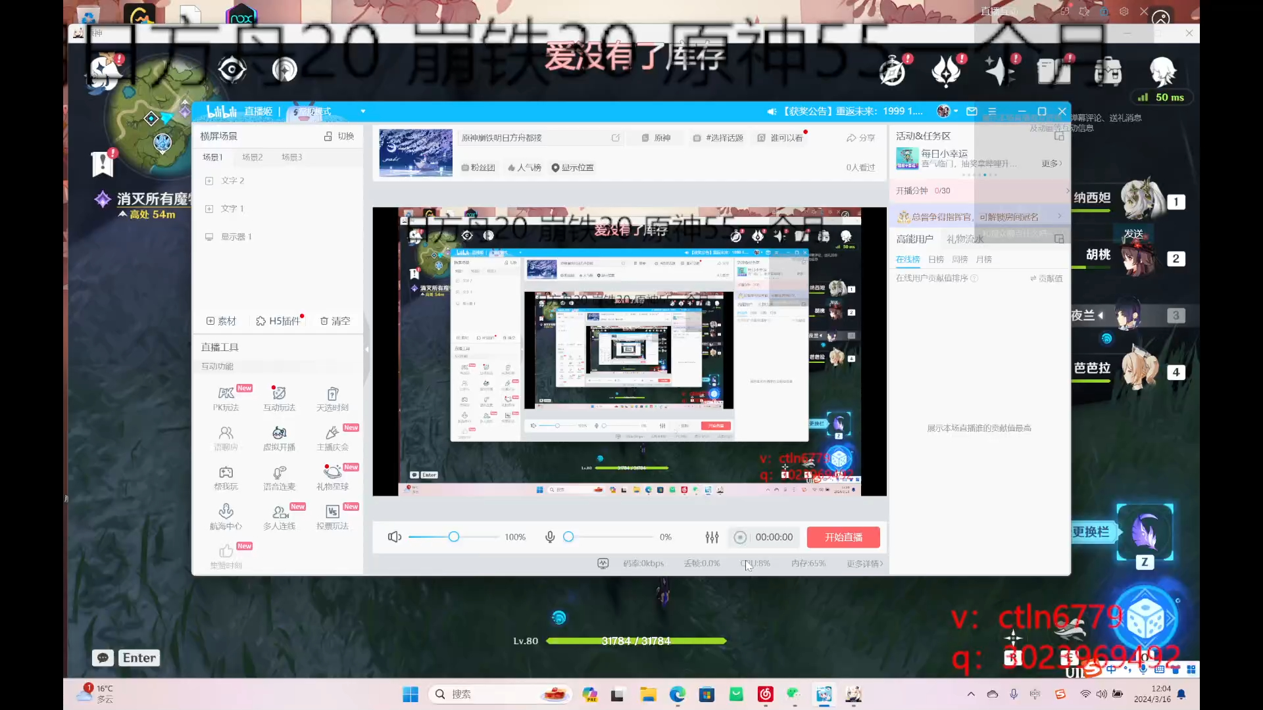Viewport: 1263px width, 710px height.
Task: Mute the speaker volume icon
Action: pos(395,537)
